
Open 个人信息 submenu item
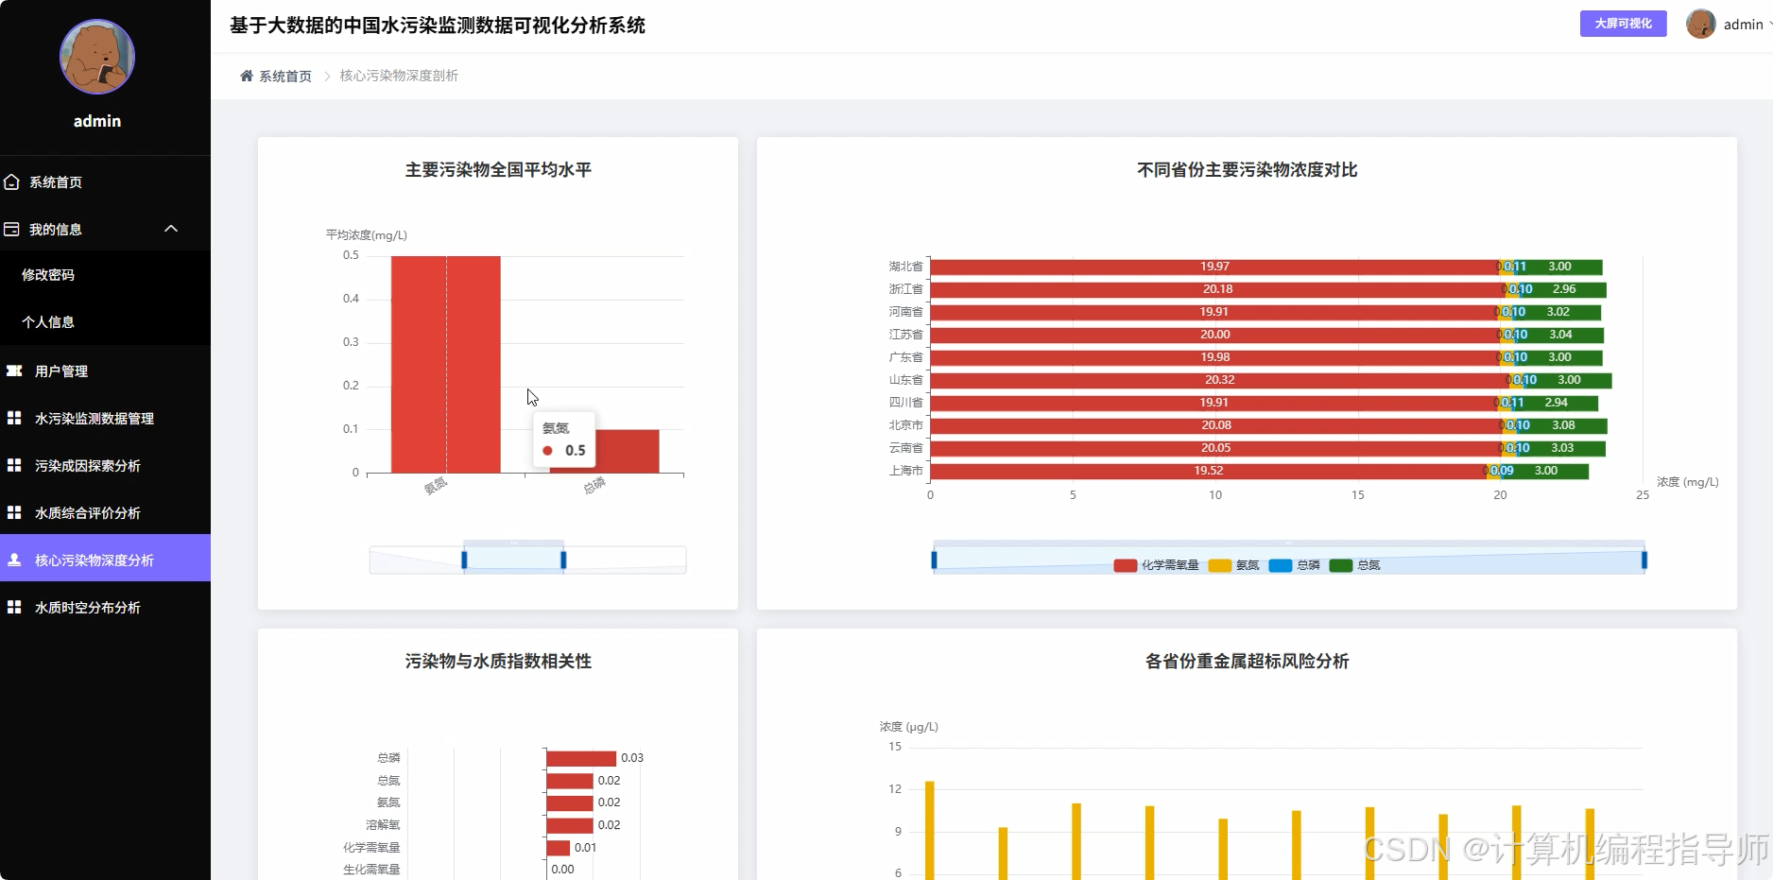point(48,322)
